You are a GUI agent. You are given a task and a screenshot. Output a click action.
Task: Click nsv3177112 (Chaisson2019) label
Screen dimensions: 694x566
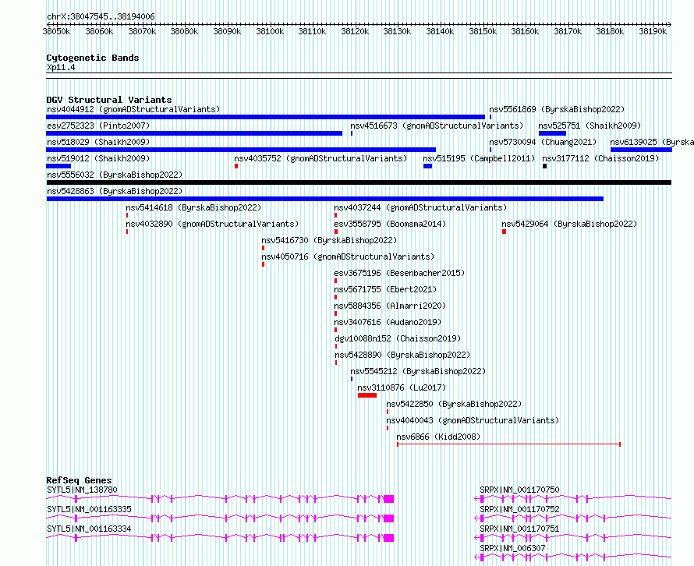[600, 158]
